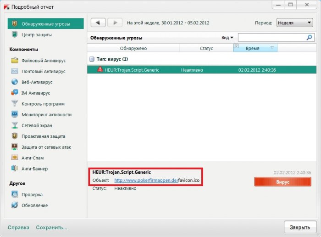Click the Проактивная защита shield icon
The height and width of the screenshot is (237, 321).
coord(15,136)
